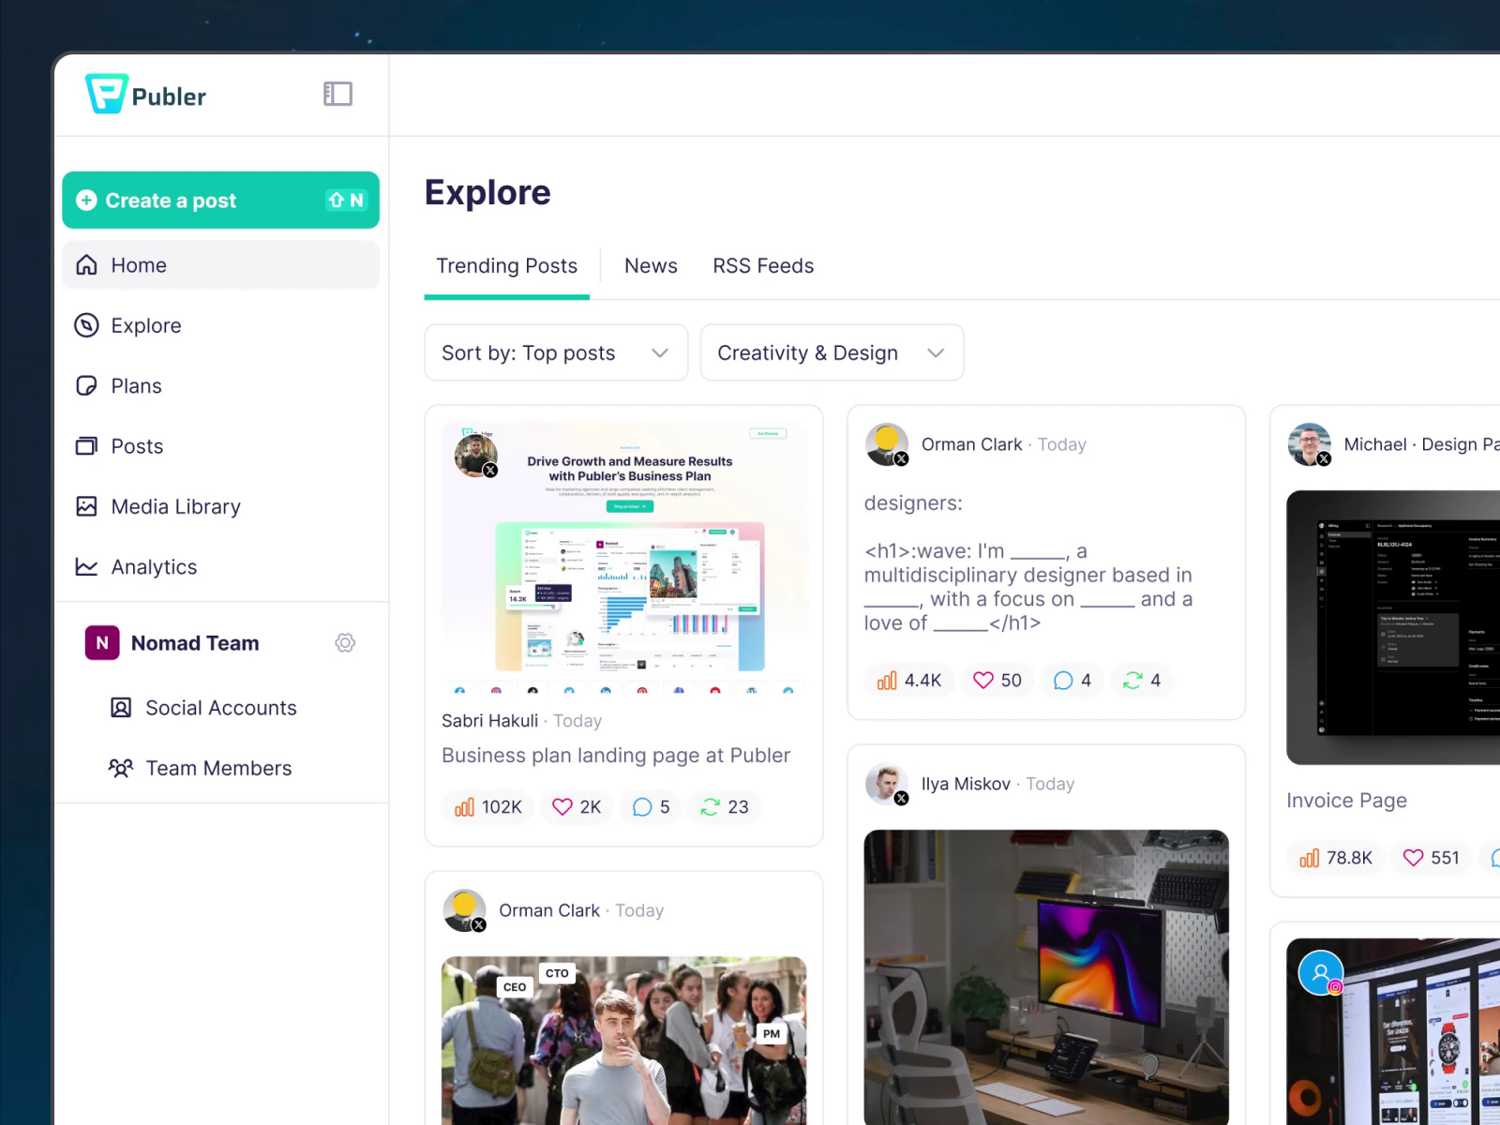Open Media Library in the sidebar
Viewport: 1500px width, 1125px height.
(x=220, y=507)
